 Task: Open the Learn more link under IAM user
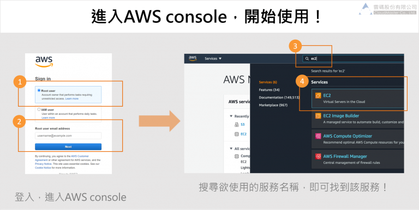point(48,118)
